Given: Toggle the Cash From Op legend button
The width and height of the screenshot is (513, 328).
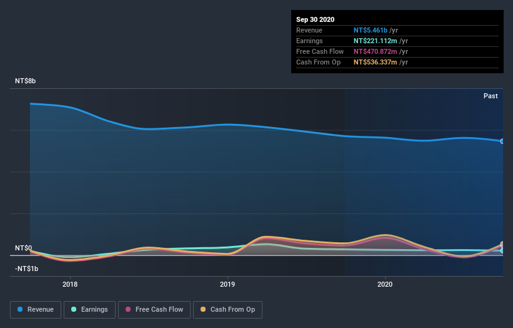Looking at the screenshot, I should point(227,310).
